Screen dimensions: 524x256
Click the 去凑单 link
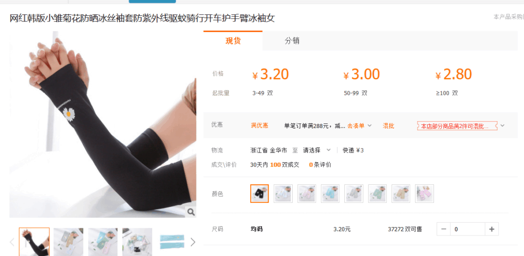coord(356,126)
